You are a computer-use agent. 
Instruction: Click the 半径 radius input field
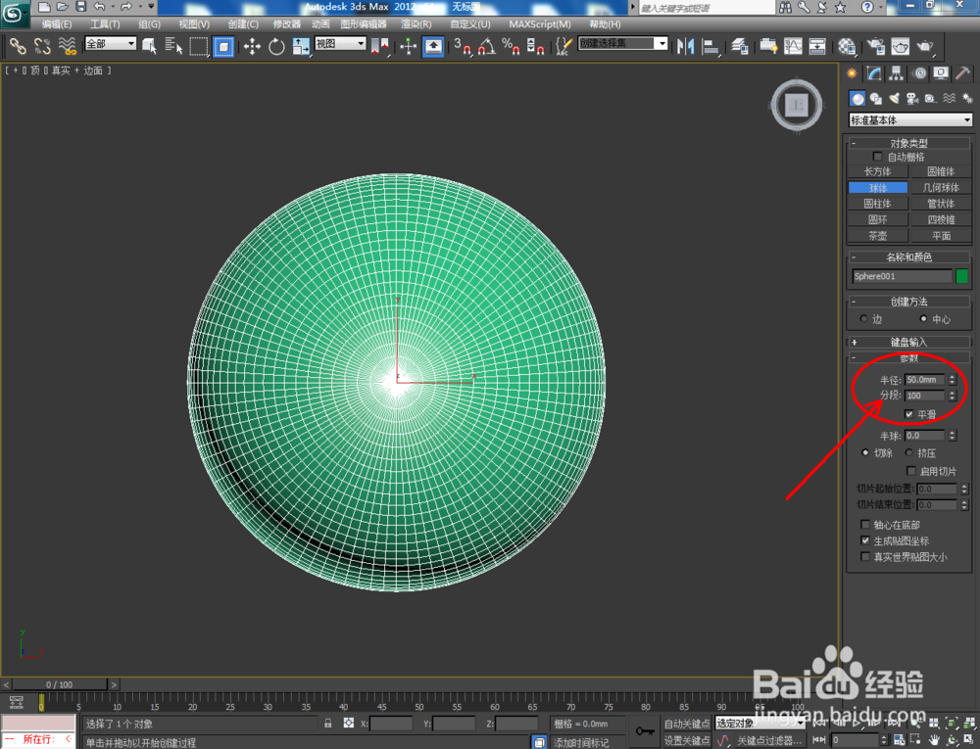[925, 380]
